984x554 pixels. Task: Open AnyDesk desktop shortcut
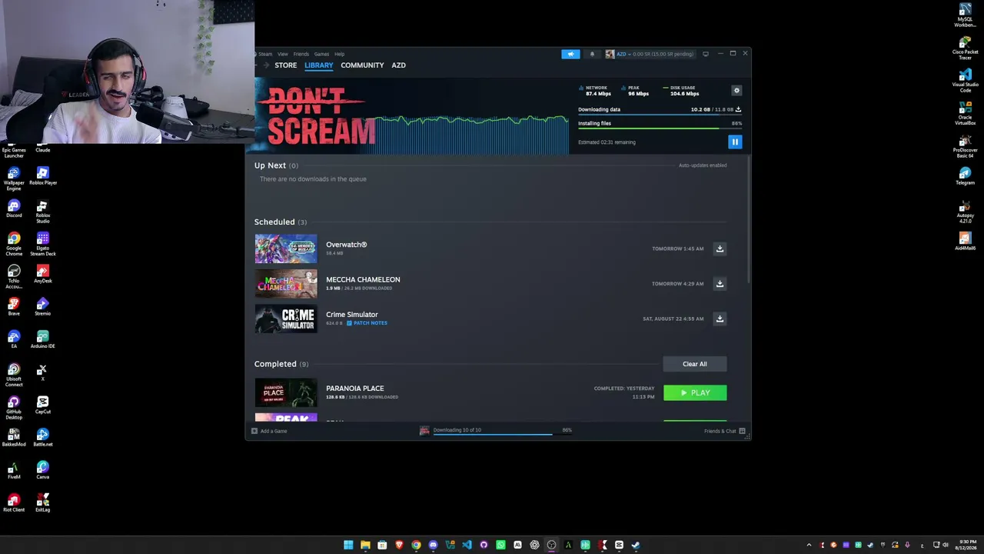pyautogui.click(x=42, y=274)
